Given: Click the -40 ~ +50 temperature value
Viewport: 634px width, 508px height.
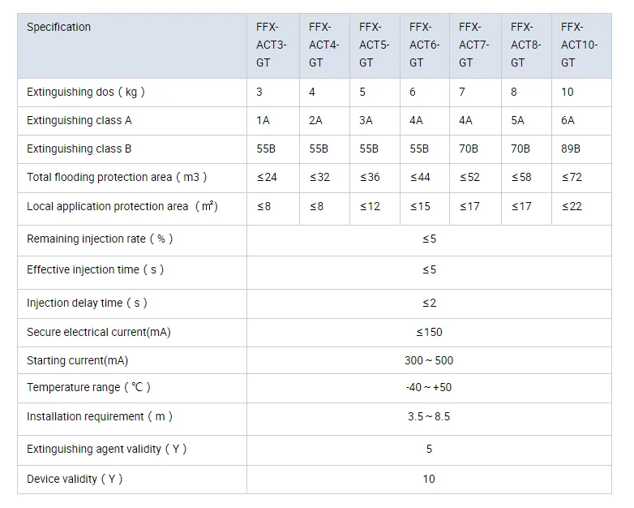Looking at the screenshot, I should coord(429,387).
